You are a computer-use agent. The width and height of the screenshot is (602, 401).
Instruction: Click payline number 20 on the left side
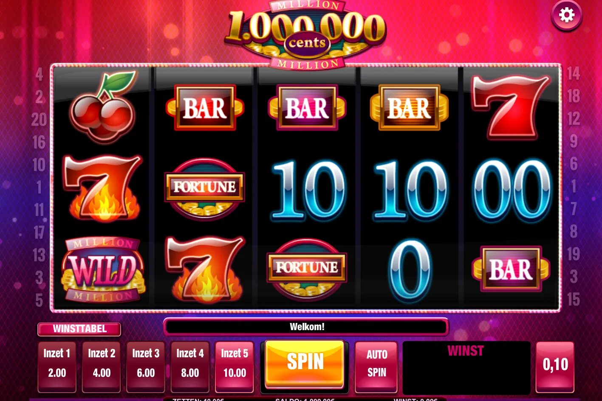click(x=39, y=120)
